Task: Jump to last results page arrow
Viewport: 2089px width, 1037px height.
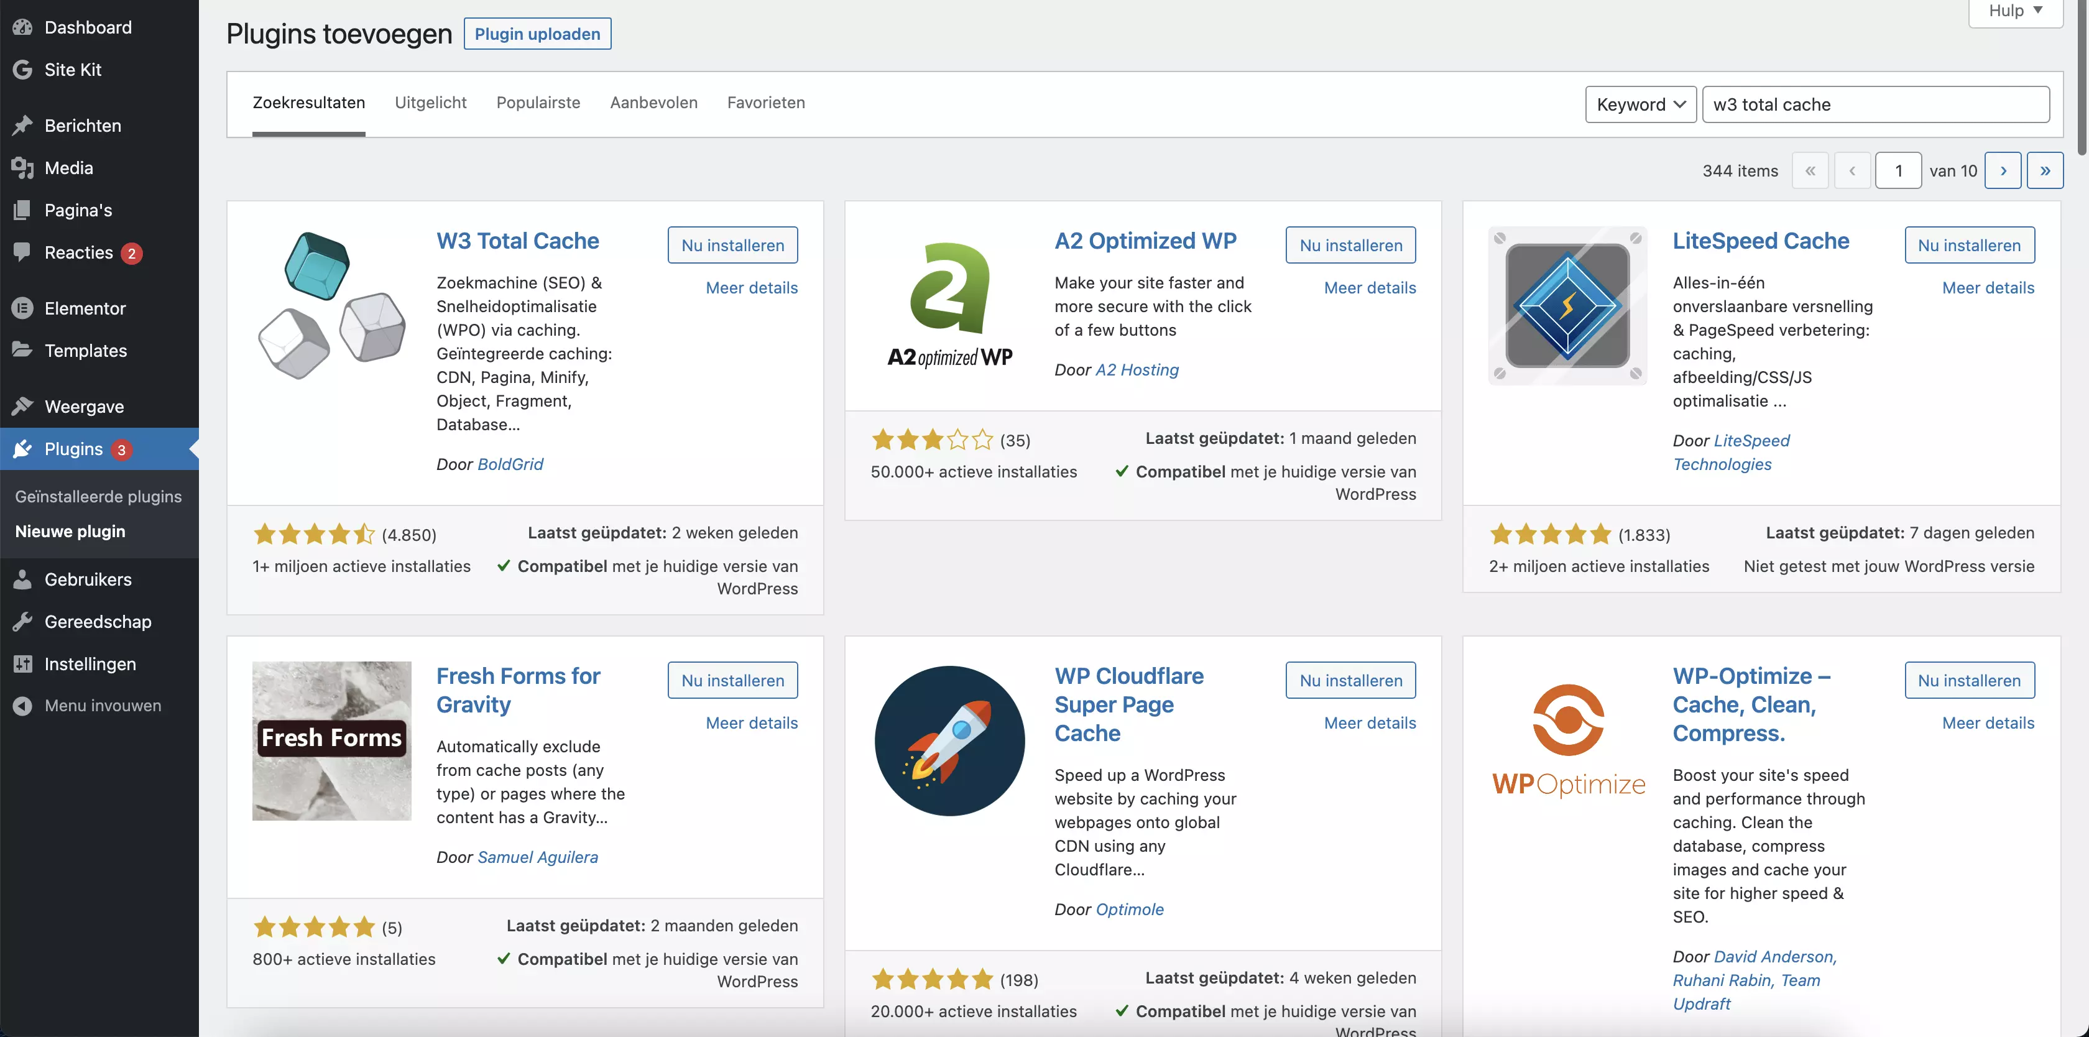Action: tap(2045, 170)
